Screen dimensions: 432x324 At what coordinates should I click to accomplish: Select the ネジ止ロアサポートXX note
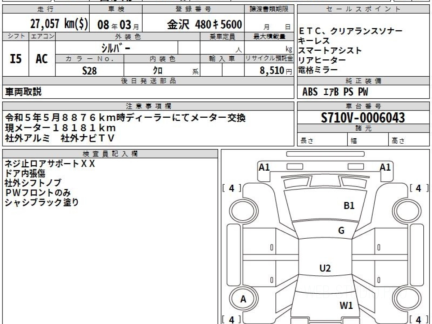50,164
